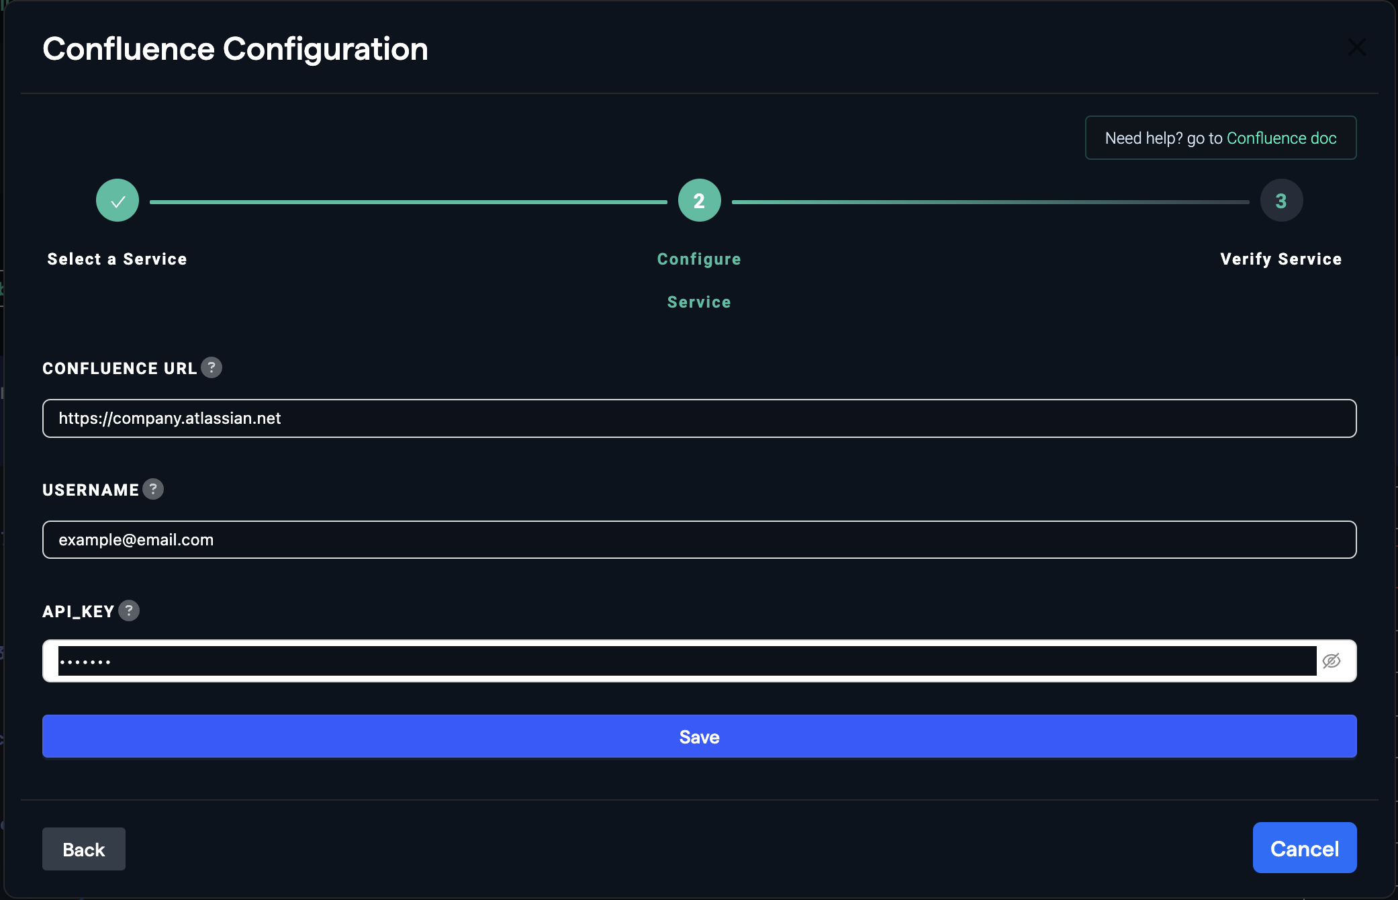
Task: Click the step 2 Configure Service icon
Action: (699, 199)
